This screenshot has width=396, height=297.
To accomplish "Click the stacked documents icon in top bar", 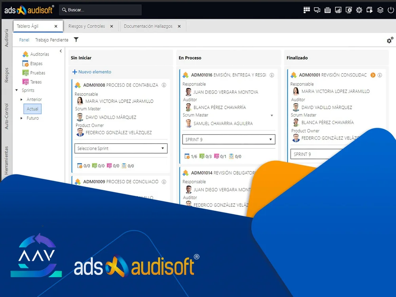I will pyautogui.click(x=327, y=10).
